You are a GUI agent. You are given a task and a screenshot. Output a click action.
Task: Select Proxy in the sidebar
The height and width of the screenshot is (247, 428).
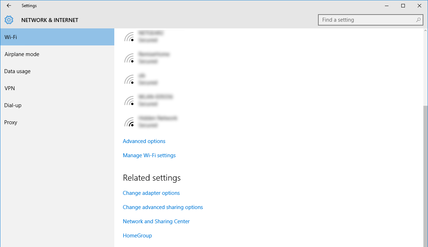11,122
